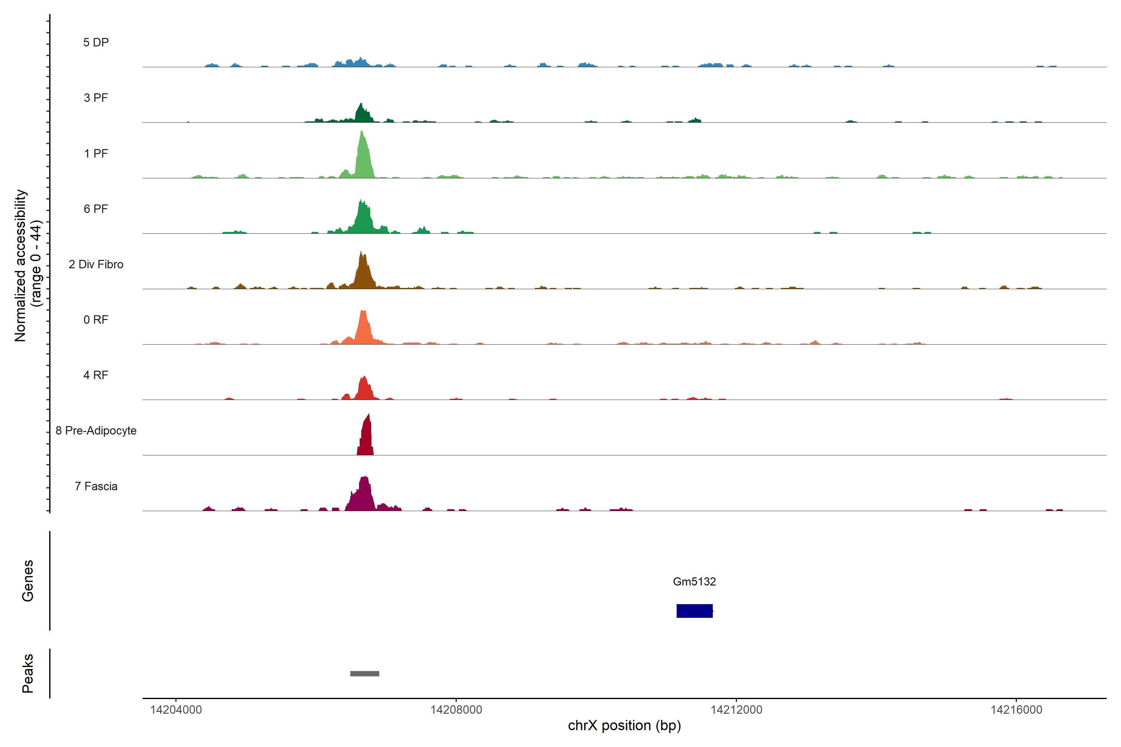Click the 14212000 x-axis tick label
The width and height of the screenshot is (1121, 747).
click(736, 710)
